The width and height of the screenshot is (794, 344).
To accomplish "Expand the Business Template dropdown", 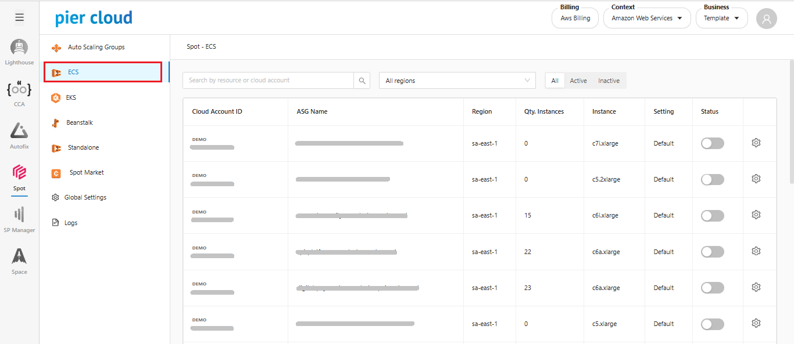I will pyautogui.click(x=721, y=19).
